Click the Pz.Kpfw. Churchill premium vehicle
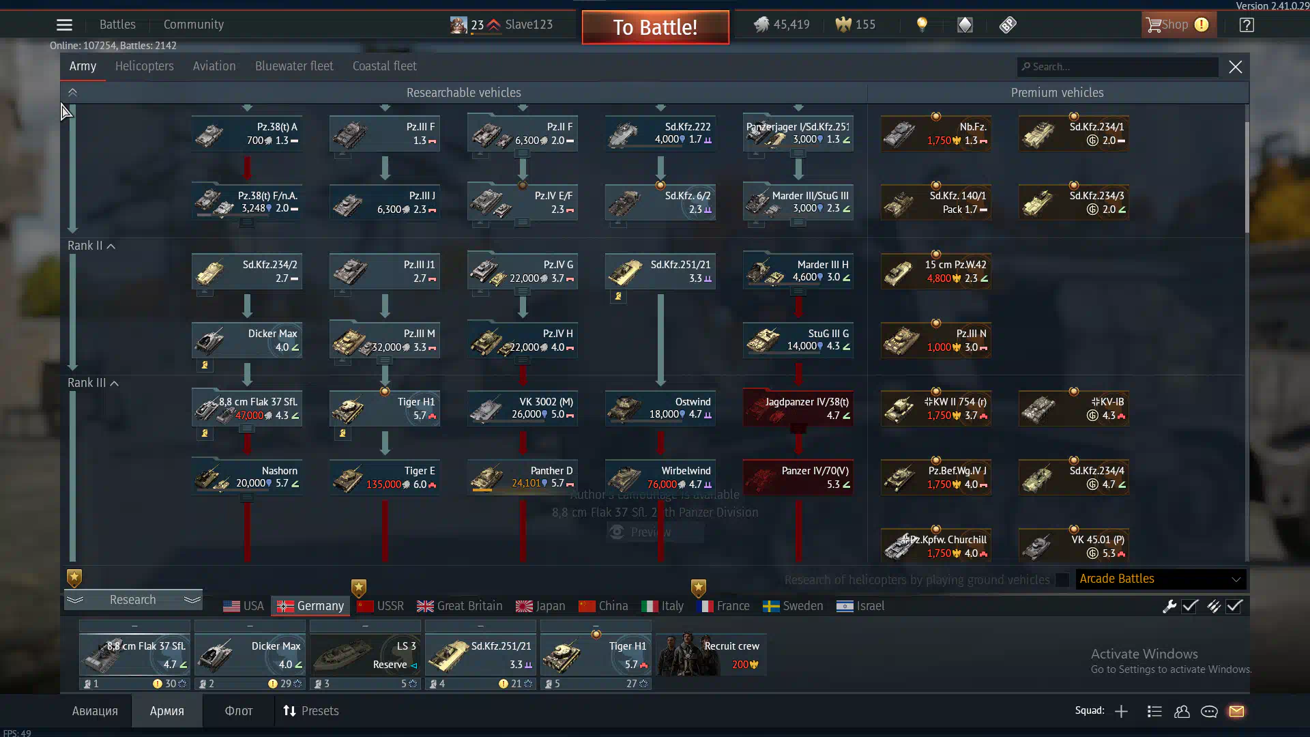The height and width of the screenshot is (737, 1310). click(x=936, y=546)
